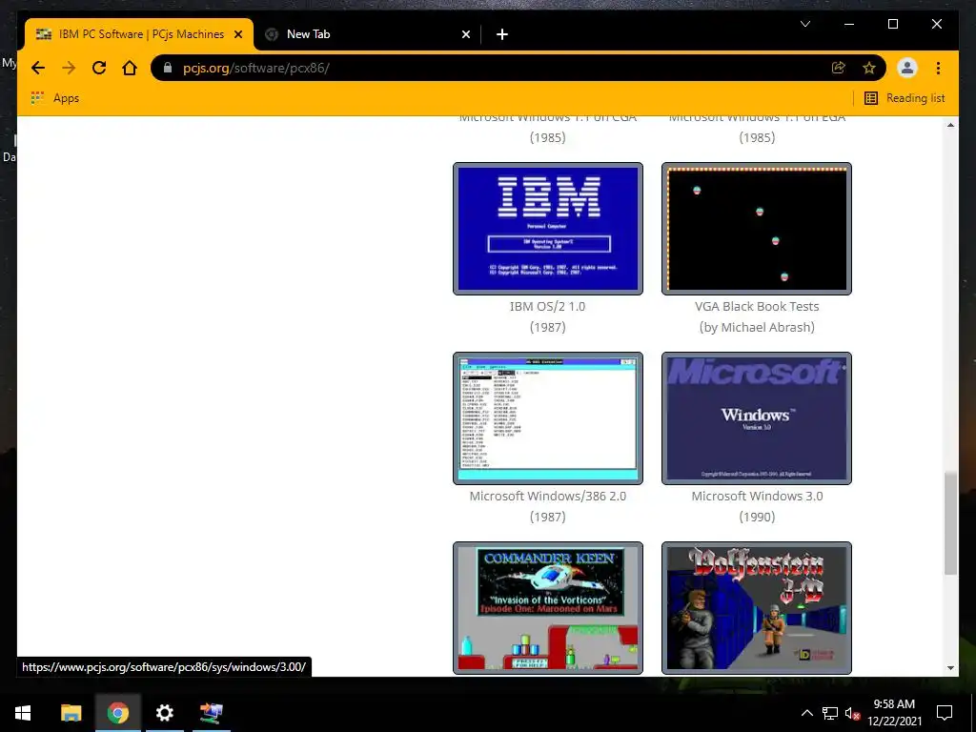Open the notification center icon
The height and width of the screenshot is (732, 976).
coord(945,713)
